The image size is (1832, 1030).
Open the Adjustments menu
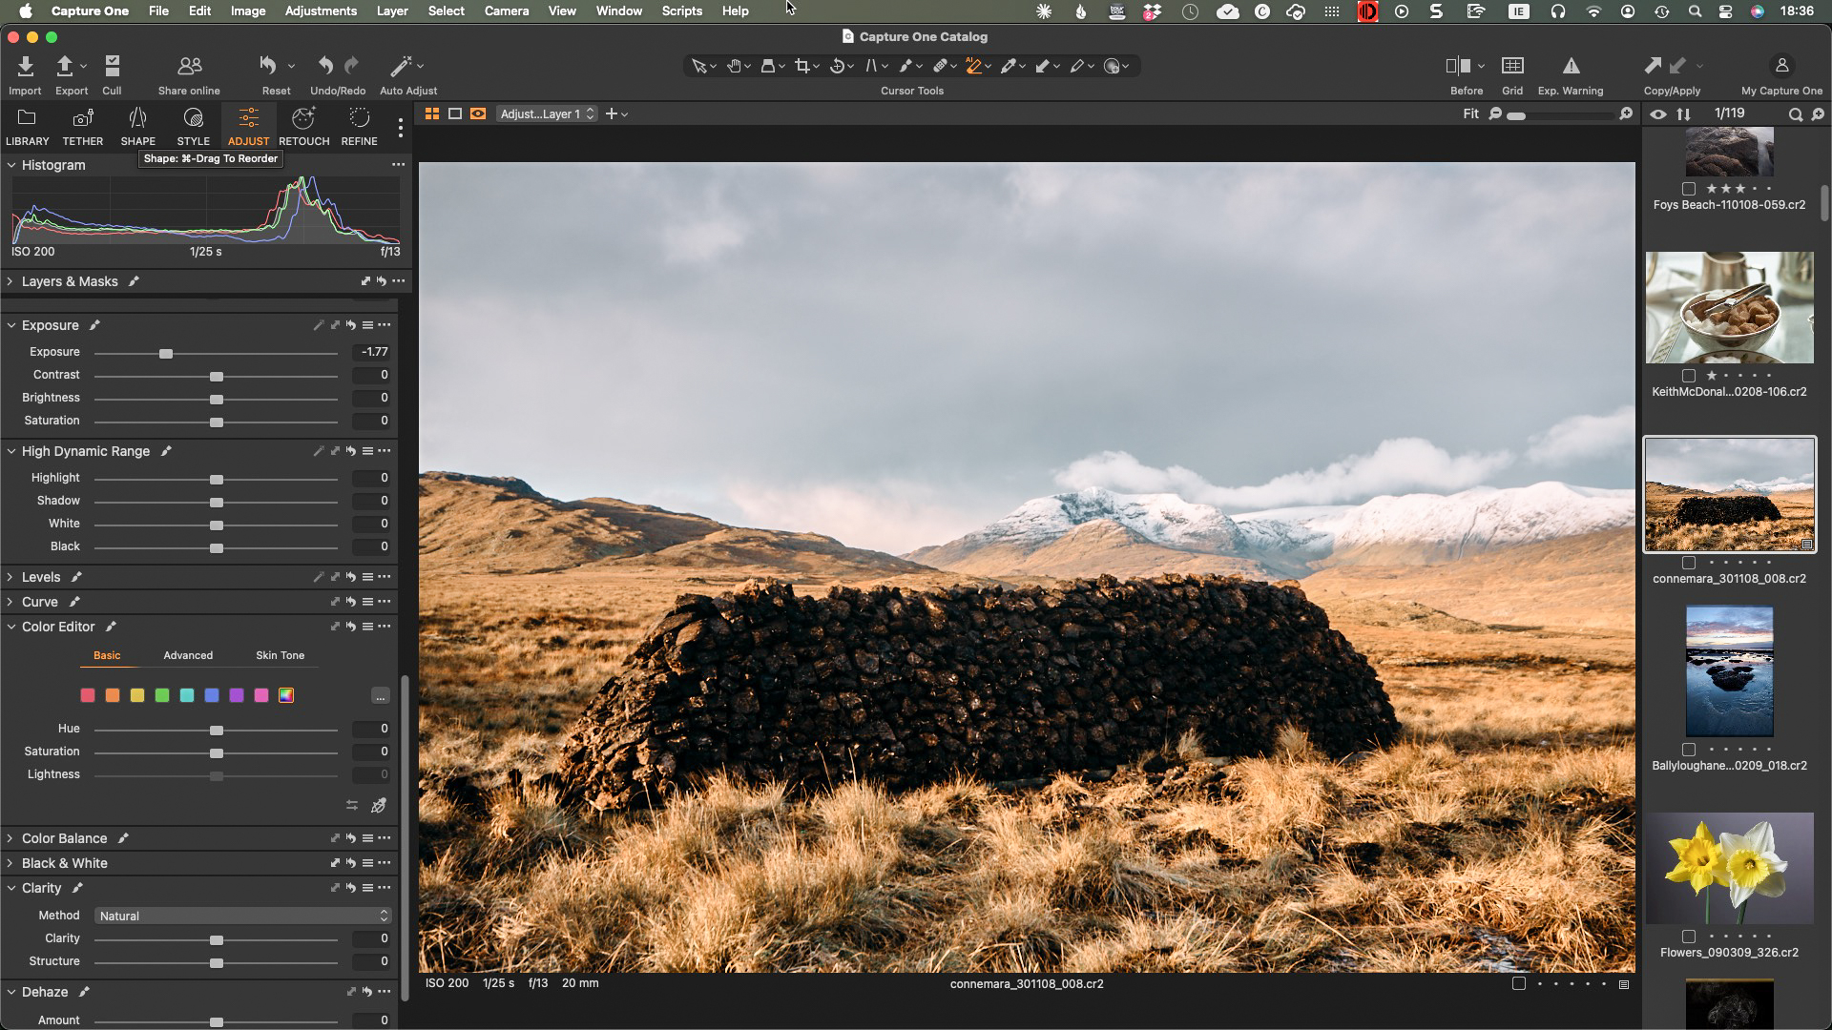(321, 10)
